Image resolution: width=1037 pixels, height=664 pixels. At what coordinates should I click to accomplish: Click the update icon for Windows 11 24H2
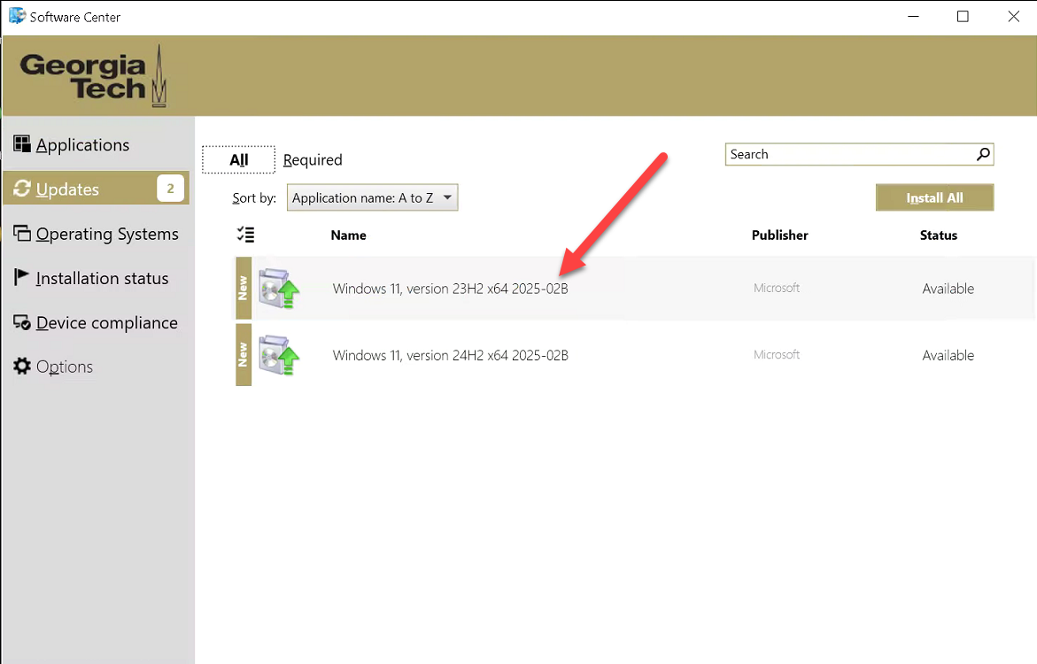tap(278, 355)
